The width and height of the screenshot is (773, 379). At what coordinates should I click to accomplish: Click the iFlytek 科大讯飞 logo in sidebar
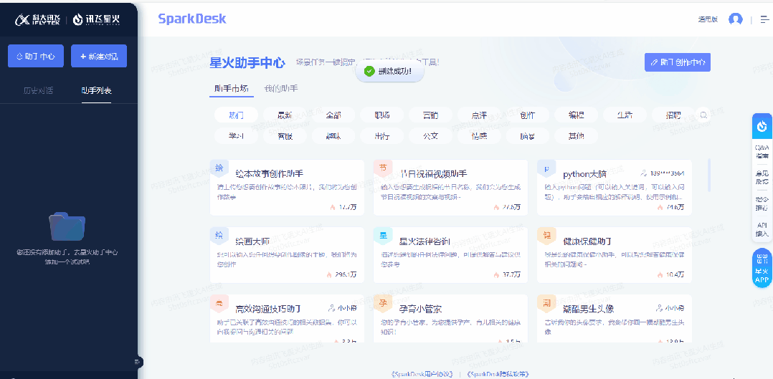(x=38, y=19)
